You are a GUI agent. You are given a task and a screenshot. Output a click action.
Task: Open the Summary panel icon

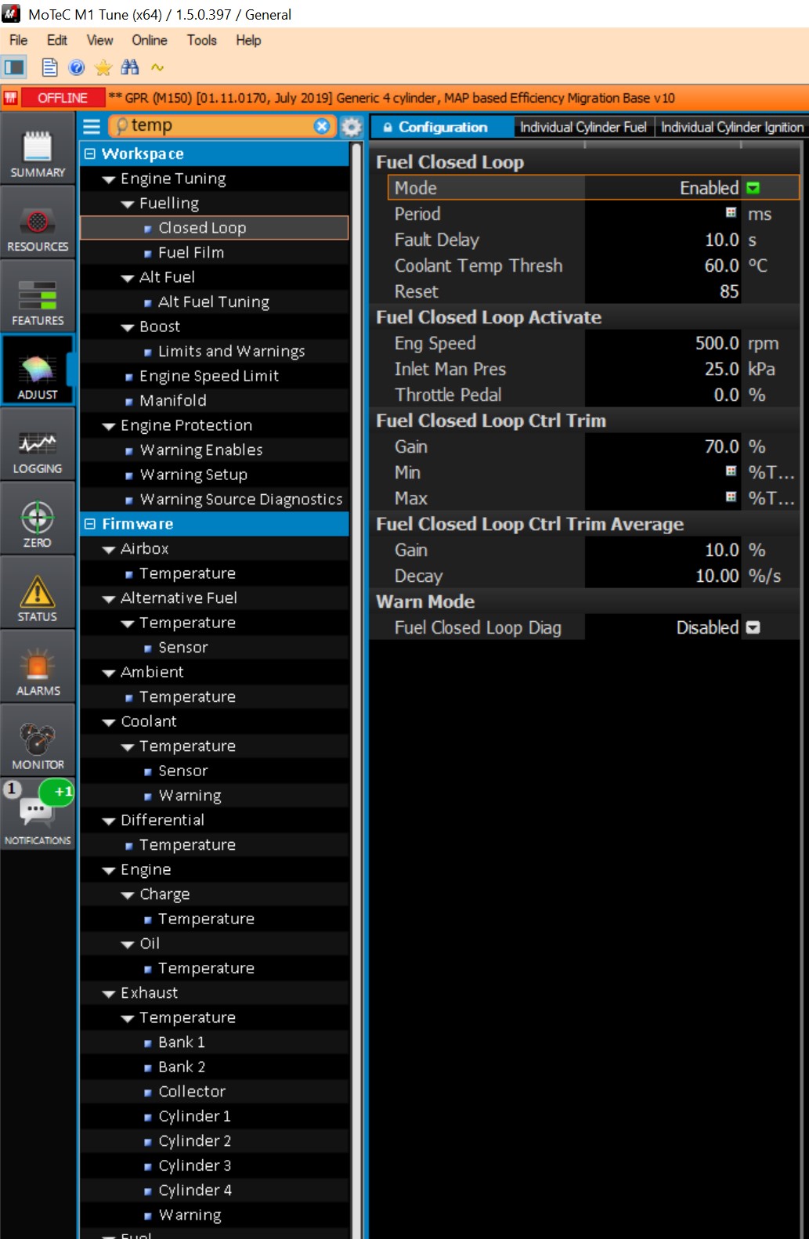[38, 154]
